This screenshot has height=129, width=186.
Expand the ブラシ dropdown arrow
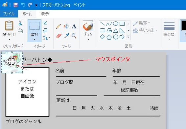[x=88, y=39]
